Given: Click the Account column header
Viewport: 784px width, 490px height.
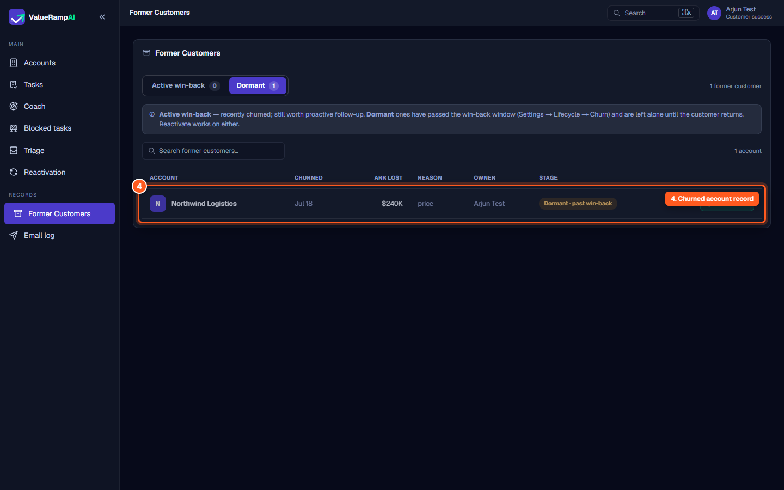Looking at the screenshot, I should pyautogui.click(x=164, y=178).
